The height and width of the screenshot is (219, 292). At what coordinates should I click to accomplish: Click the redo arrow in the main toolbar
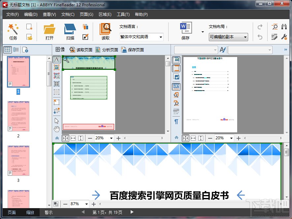pos(260,27)
